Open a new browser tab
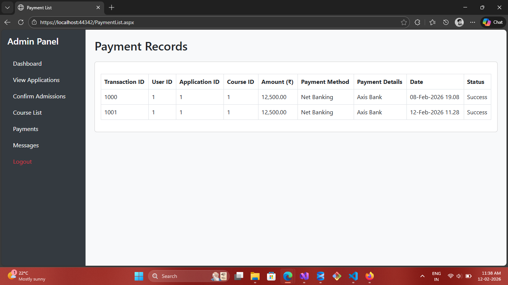The width and height of the screenshot is (508, 285). click(112, 7)
